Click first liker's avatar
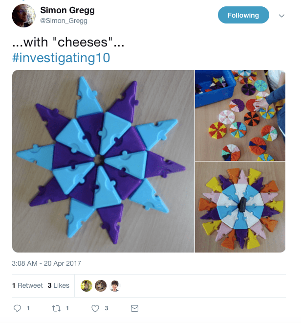 (x=86, y=286)
